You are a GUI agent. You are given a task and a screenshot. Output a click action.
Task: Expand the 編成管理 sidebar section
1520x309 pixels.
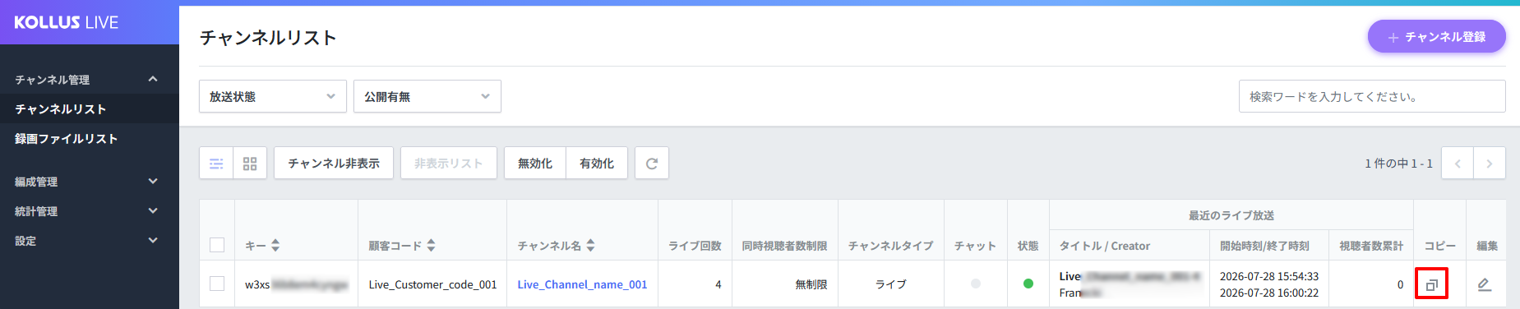90,182
